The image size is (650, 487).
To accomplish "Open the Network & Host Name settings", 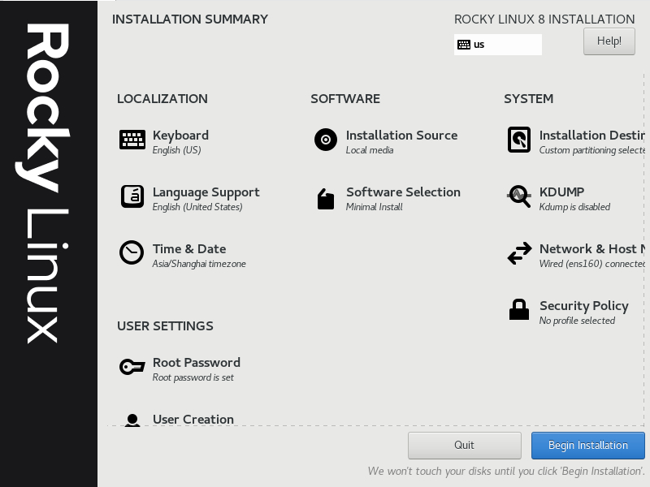I will (591, 249).
